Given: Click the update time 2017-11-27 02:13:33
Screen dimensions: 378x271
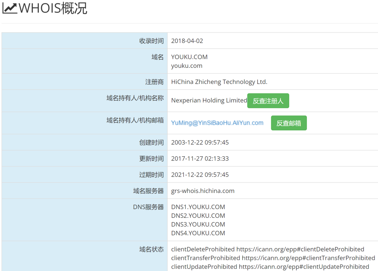Looking at the screenshot, I should [200, 159].
